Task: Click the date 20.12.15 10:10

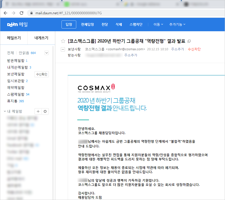Action: click(x=157, y=49)
